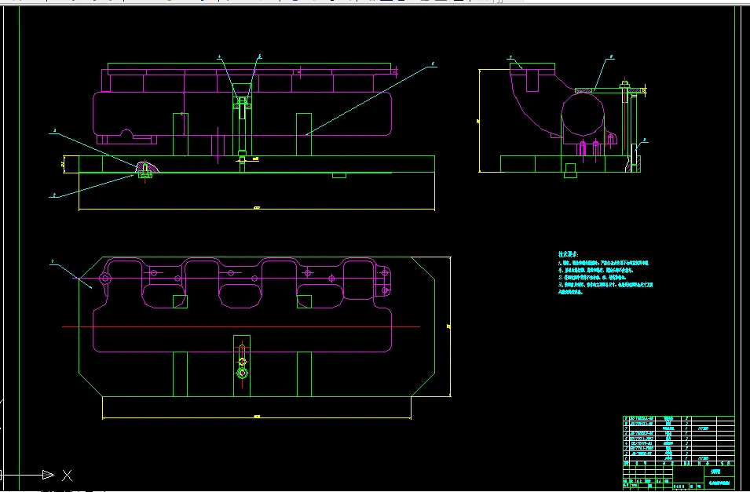The image size is (750, 492).
Task: Select the hatched clamp plate atop side view
Action: coord(608,90)
